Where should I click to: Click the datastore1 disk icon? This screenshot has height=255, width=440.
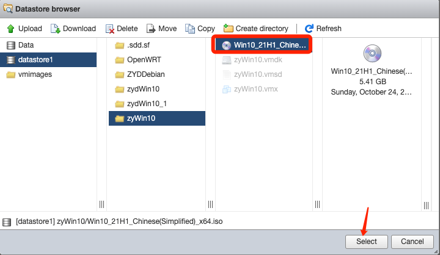point(10,60)
